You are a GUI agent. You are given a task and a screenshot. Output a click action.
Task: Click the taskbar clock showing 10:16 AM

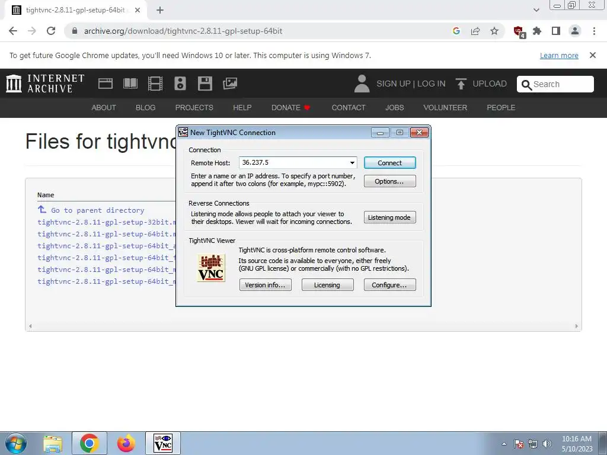(x=577, y=444)
